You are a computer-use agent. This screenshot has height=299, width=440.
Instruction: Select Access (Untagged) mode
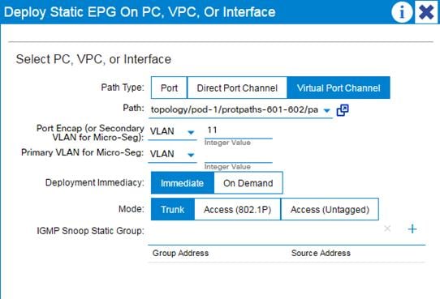click(x=330, y=209)
